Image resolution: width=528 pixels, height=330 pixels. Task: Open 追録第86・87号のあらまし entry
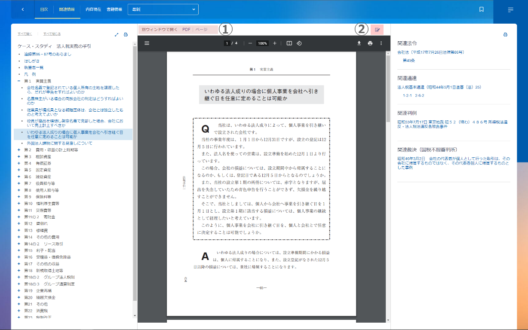coord(48,54)
